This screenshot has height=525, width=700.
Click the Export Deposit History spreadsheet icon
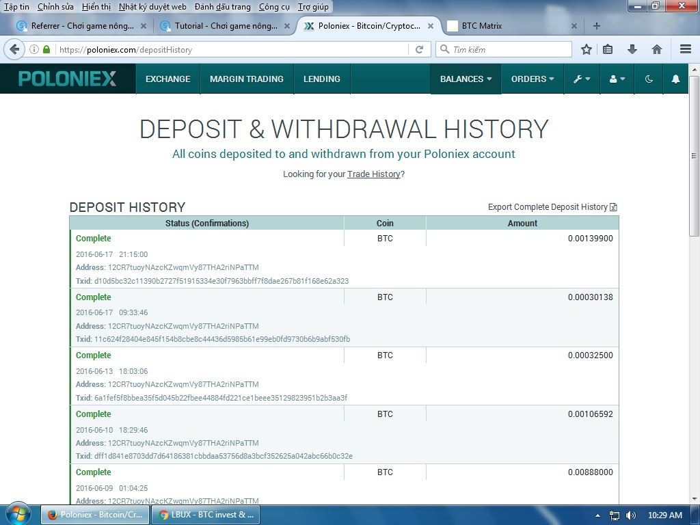613,207
